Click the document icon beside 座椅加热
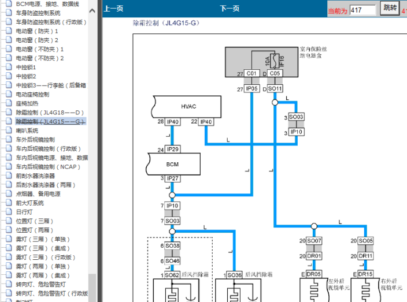This screenshot has width=407, height=302. [9, 103]
